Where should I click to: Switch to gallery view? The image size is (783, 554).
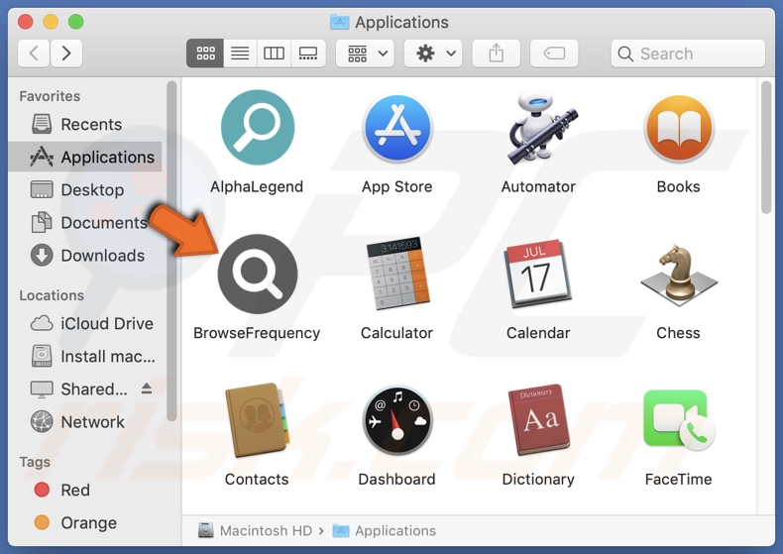[x=308, y=53]
